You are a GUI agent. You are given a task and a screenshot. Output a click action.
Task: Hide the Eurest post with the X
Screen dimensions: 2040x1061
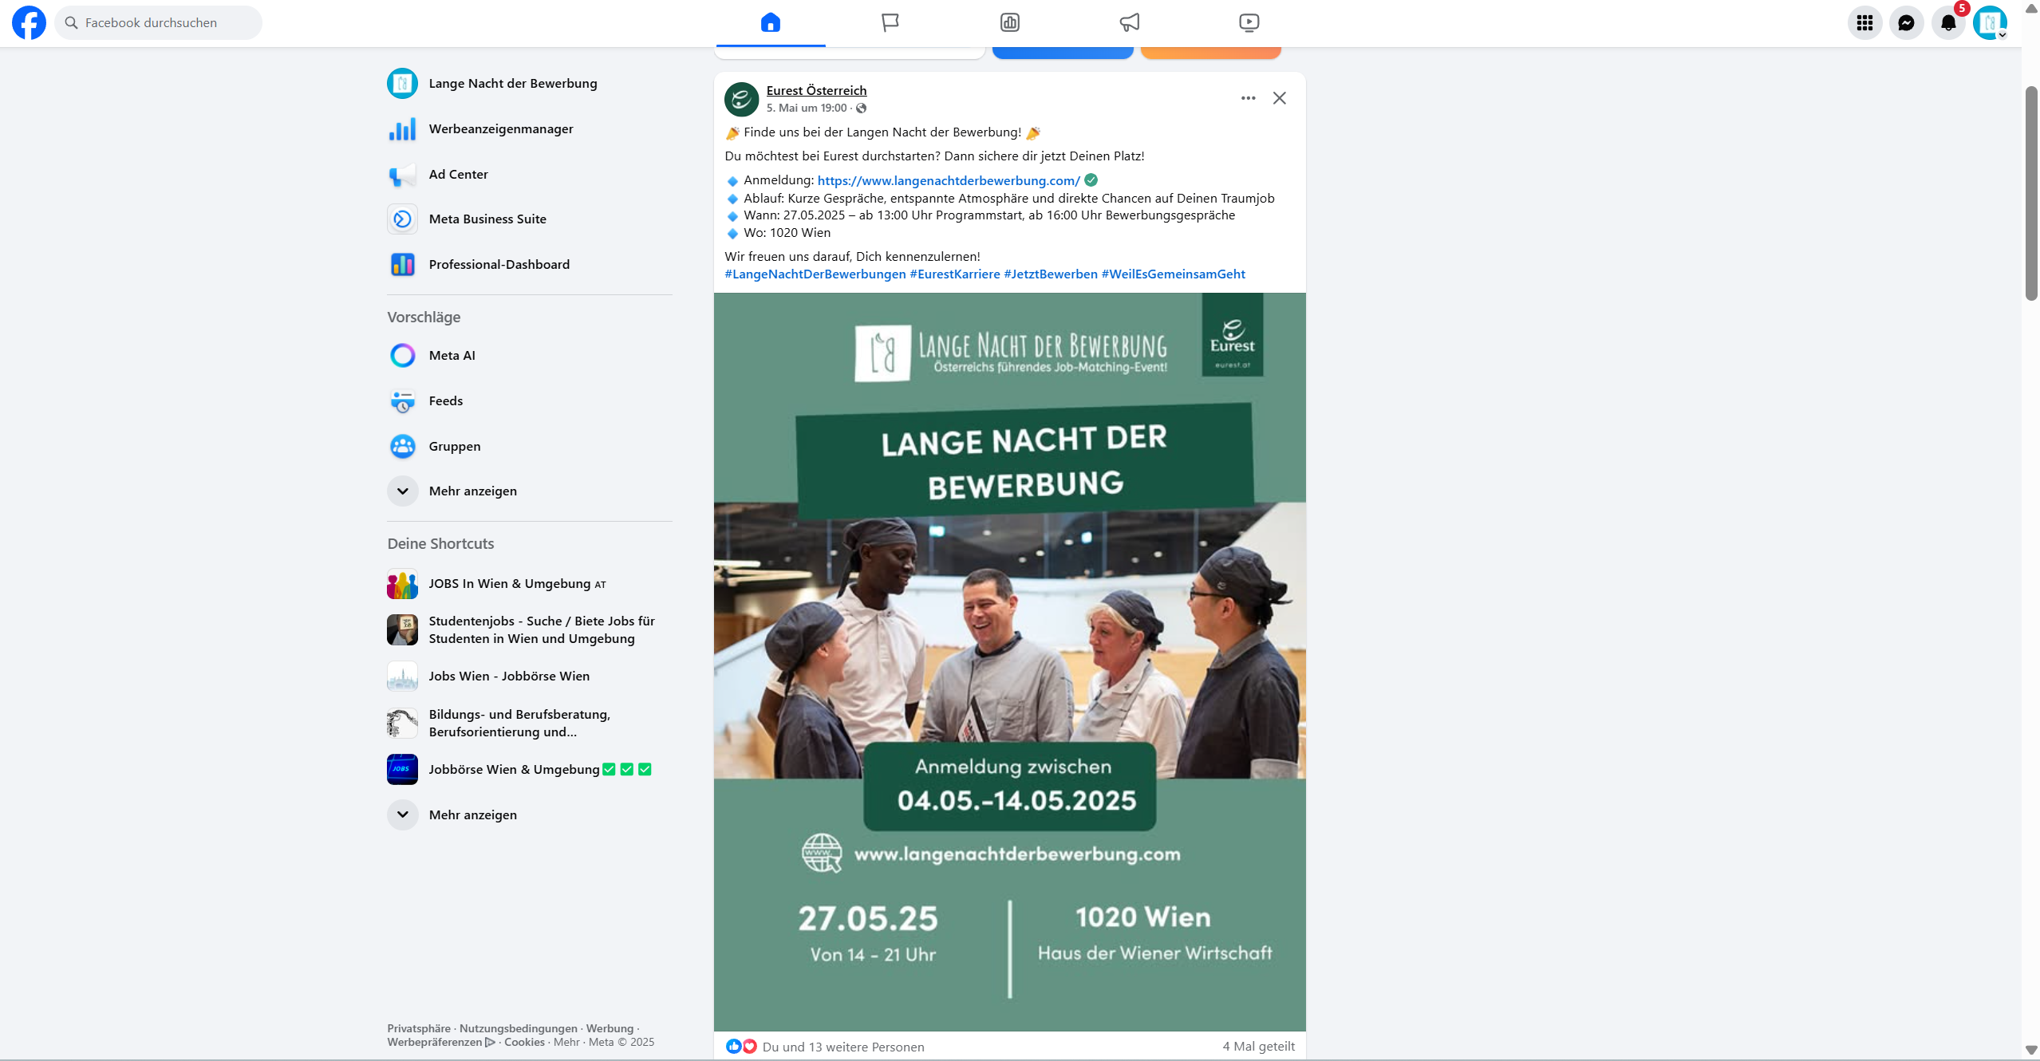(1279, 98)
